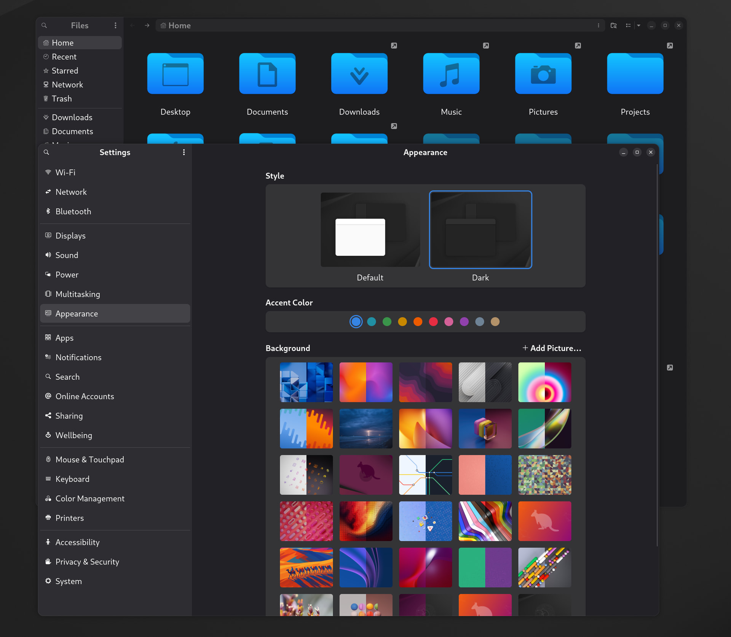The height and width of the screenshot is (637, 731).
Task: Select the Dark style option
Action: [x=480, y=230]
